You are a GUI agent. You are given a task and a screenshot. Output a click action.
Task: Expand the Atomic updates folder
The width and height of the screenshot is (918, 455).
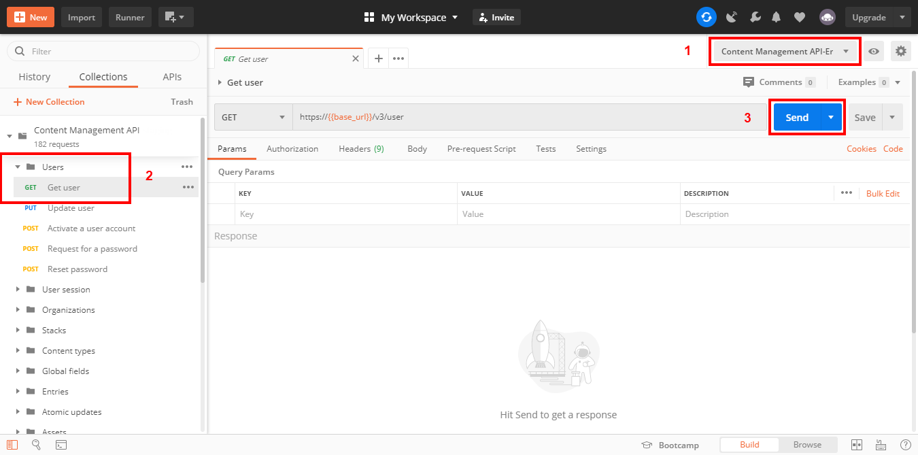(18, 411)
